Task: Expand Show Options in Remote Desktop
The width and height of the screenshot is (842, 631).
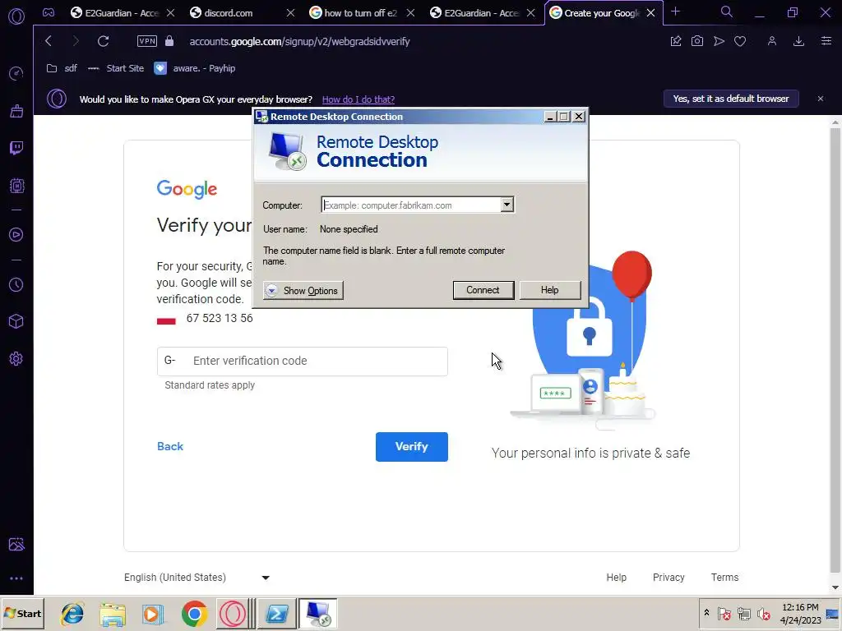Action: tap(303, 290)
